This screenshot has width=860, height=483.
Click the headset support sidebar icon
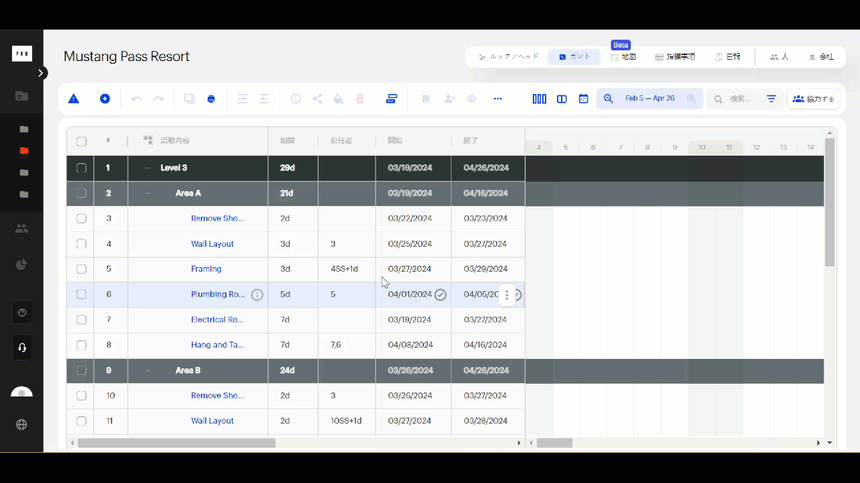21,347
